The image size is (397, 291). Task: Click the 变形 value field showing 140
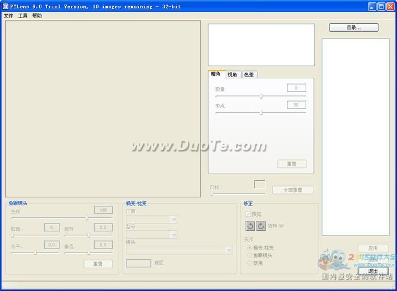103,210
